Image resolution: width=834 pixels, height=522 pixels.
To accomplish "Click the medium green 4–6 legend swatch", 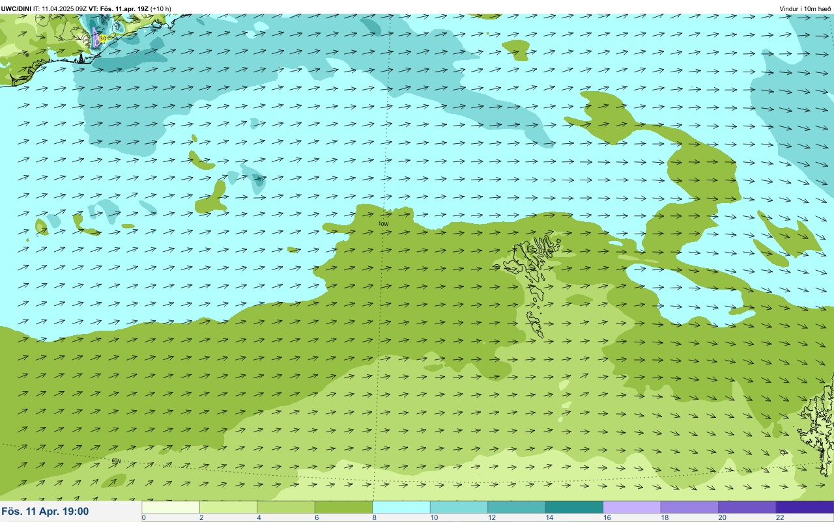I will pyautogui.click(x=286, y=507).
